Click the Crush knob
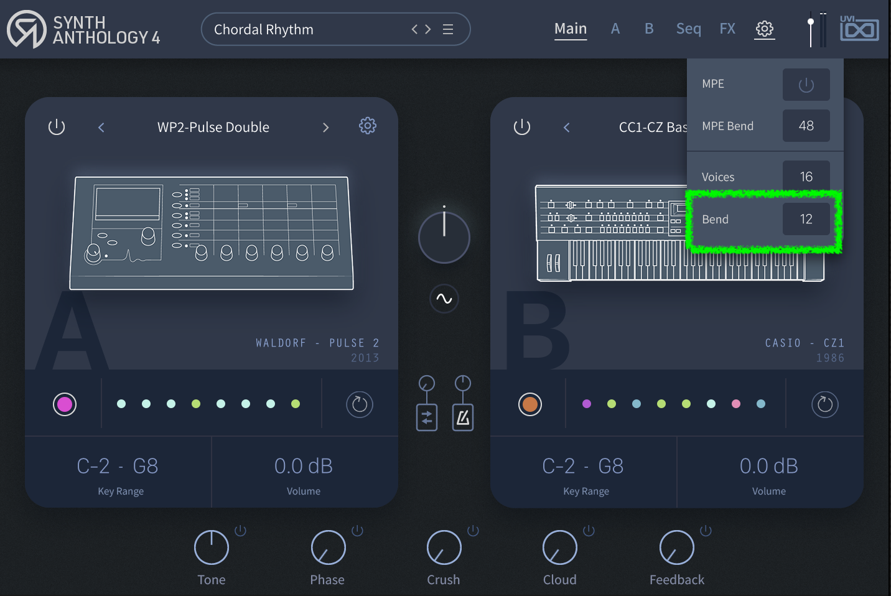 point(444,547)
